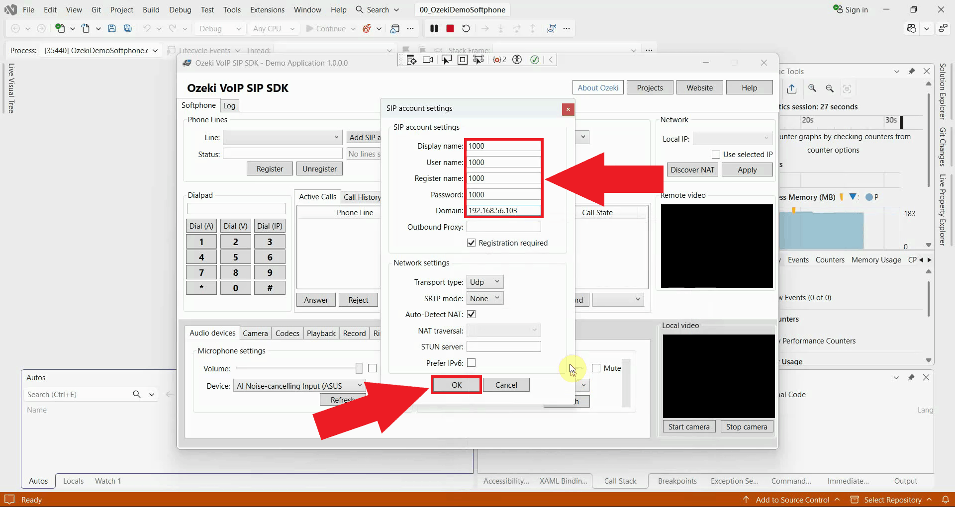Click the export share icon in Diagnostic Tools
Viewport: 955px width, 507px height.
[792, 88]
